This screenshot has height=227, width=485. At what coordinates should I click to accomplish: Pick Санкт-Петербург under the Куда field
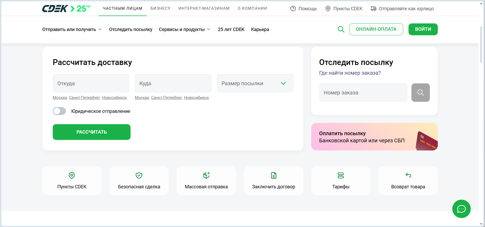(167, 98)
